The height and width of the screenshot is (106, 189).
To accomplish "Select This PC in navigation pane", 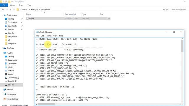I will pyautogui.click(x=9, y=53).
